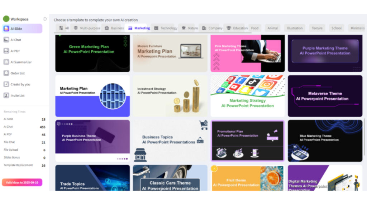Open Create by you section
Screen dimensions: 367x206
click(x=6, y=84)
